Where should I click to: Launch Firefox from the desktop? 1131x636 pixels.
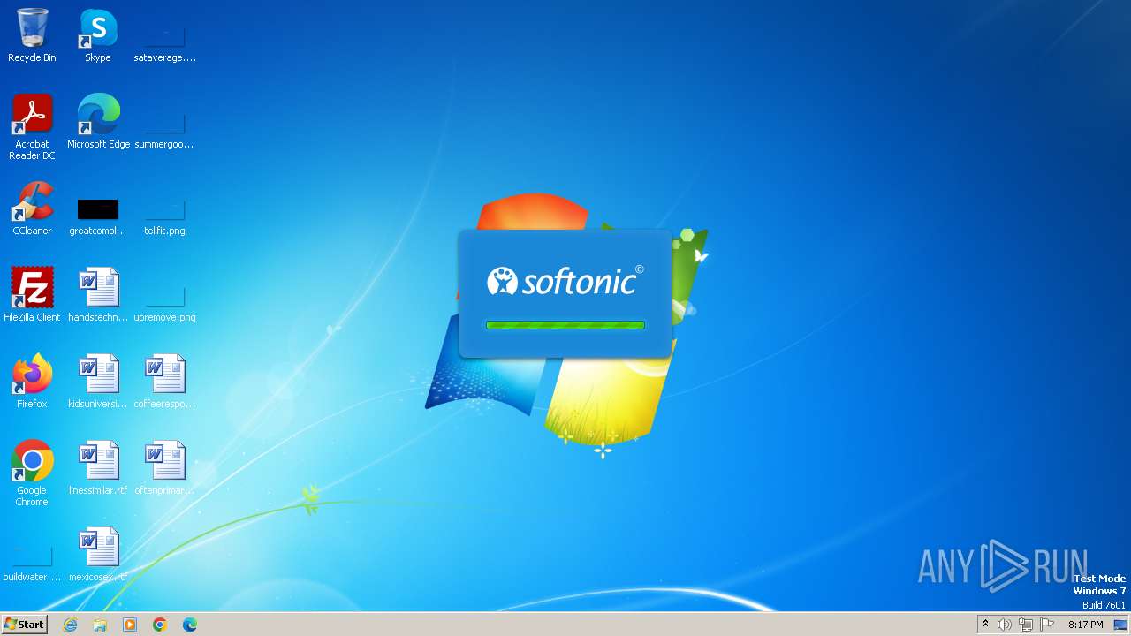[32, 382]
